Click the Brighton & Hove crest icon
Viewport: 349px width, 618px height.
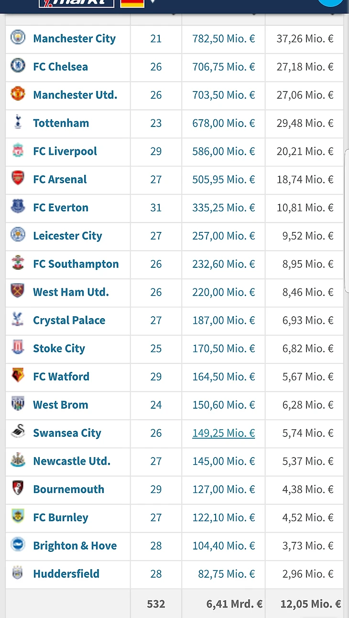pyautogui.click(x=18, y=545)
